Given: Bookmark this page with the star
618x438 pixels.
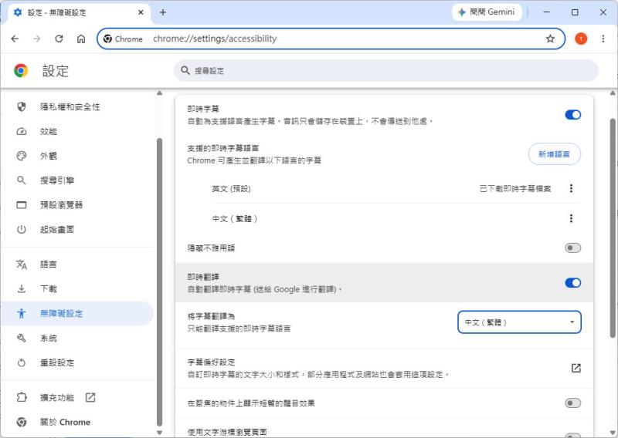Looking at the screenshot, I should 550,39.
